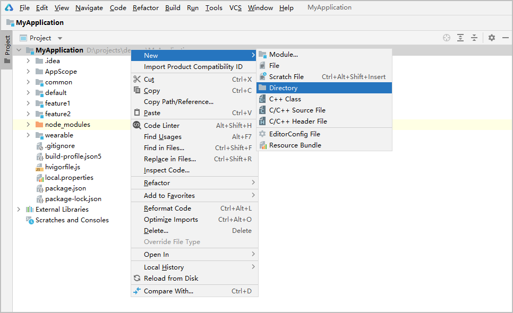Click the C++ Class icon
The width and height of the screenshot is (513, 313).
click(262, 99)
